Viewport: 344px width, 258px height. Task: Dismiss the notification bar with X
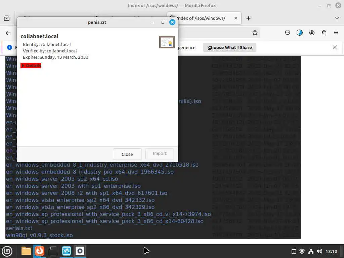pyautogui.click(x=335, y=47)
